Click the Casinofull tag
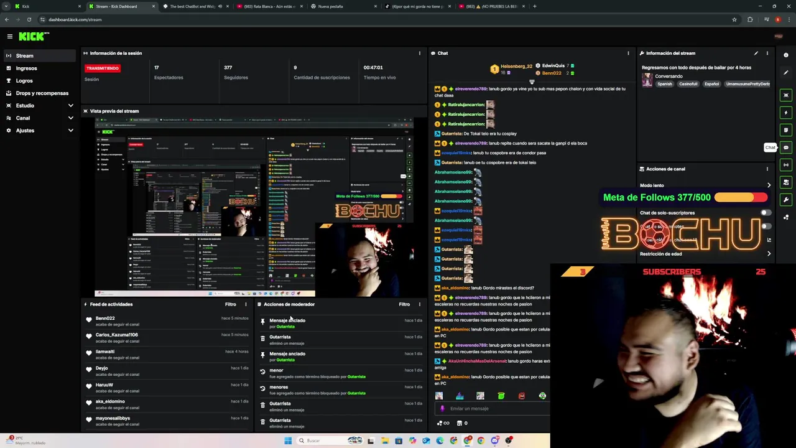The image size is (796, 448). click(688, 84)
